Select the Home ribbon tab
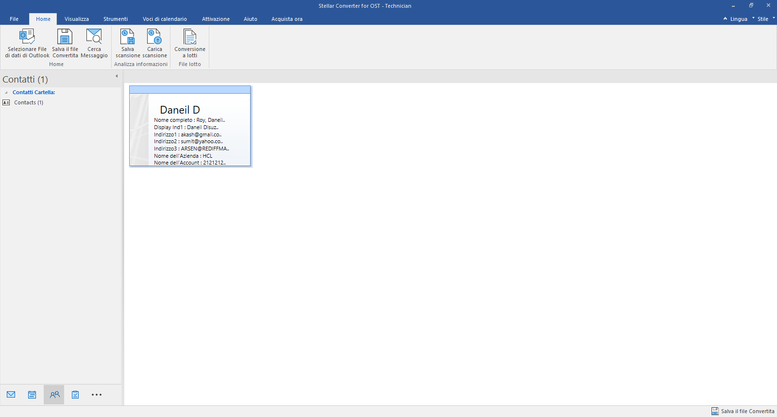The image size is (777, 417). 43,19
